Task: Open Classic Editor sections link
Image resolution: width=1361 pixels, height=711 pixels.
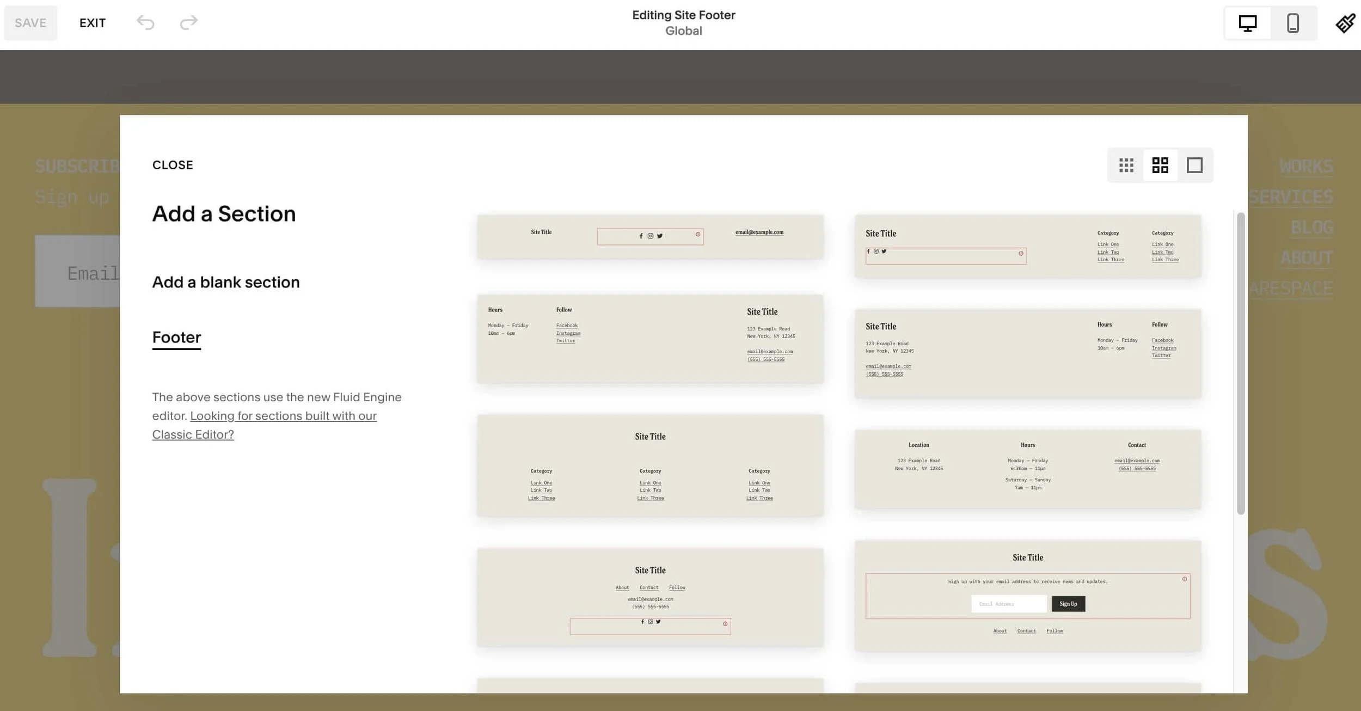Action: click(283, 416)
